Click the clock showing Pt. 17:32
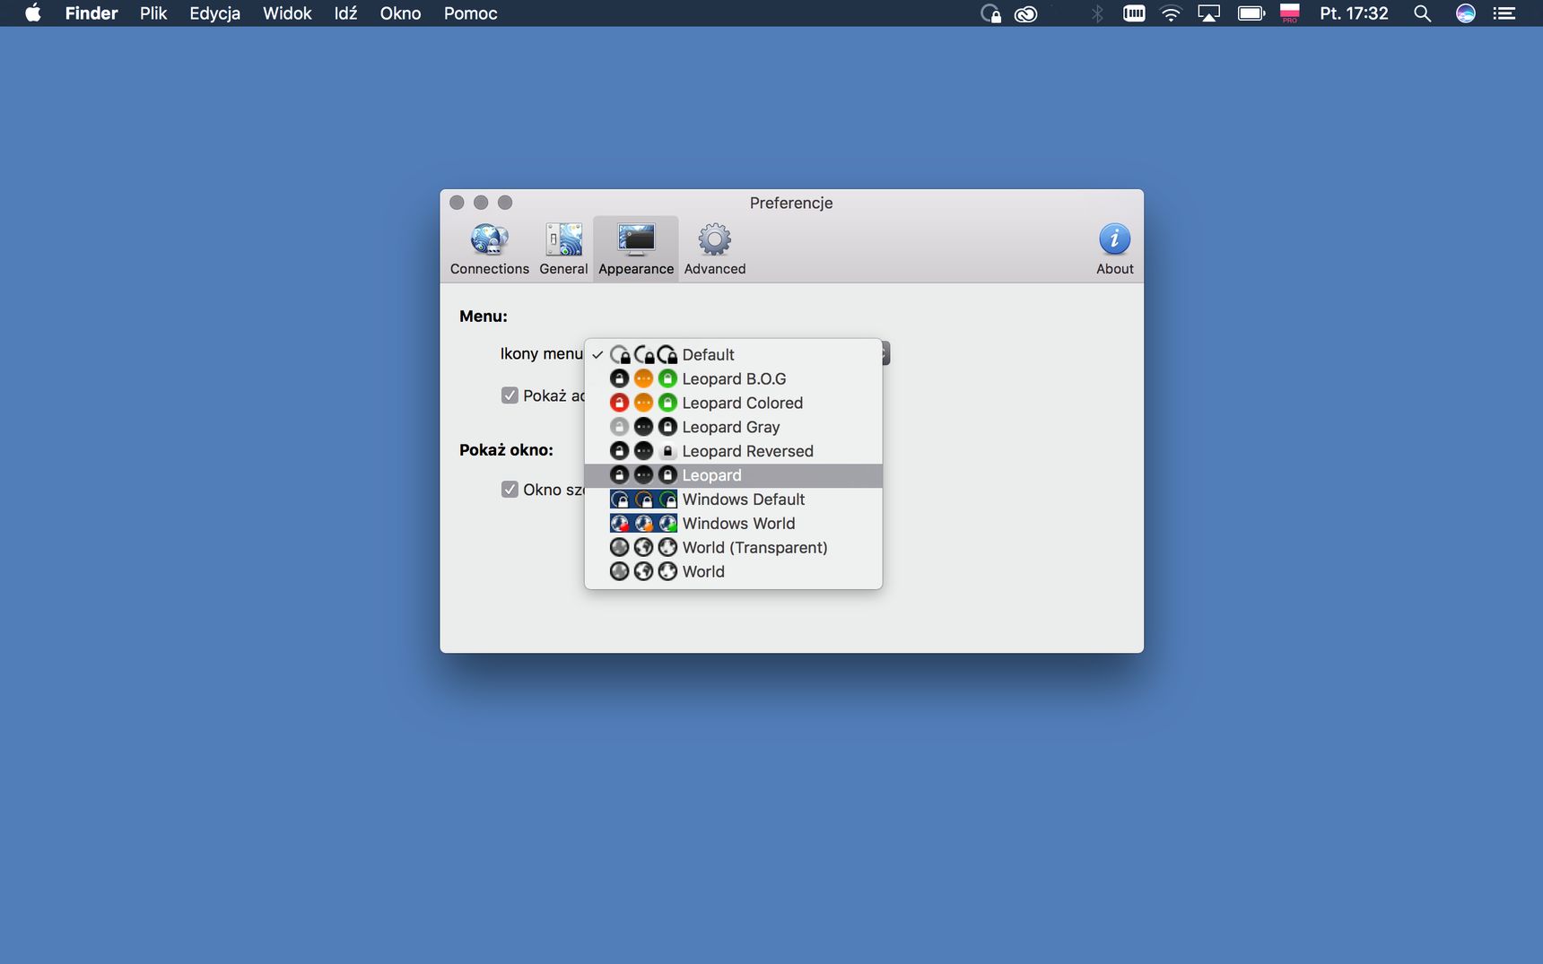Screen dimensions: 1543x964 [x=1354, y=13]
